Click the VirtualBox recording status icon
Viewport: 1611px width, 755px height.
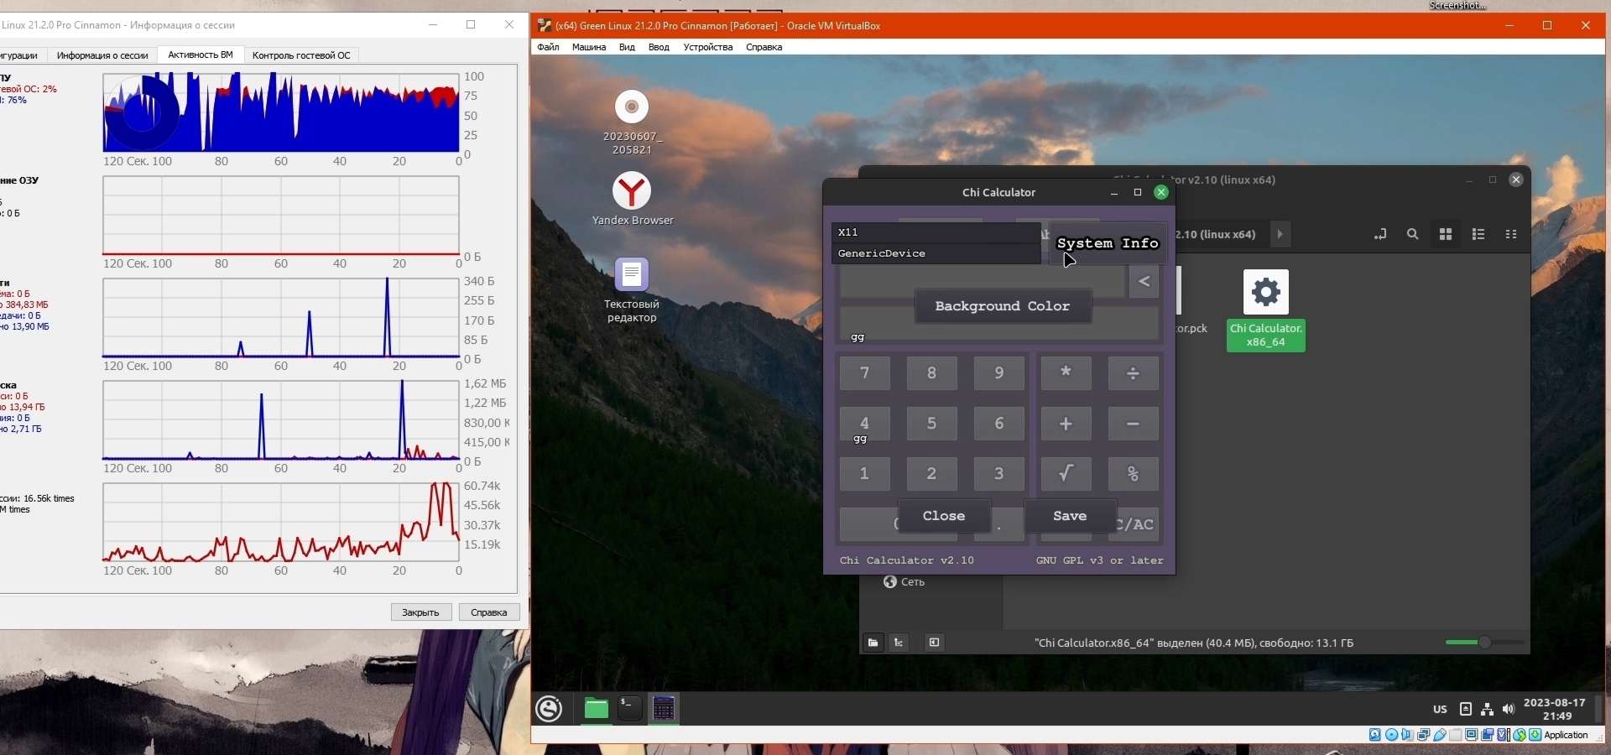point(1488,735)
